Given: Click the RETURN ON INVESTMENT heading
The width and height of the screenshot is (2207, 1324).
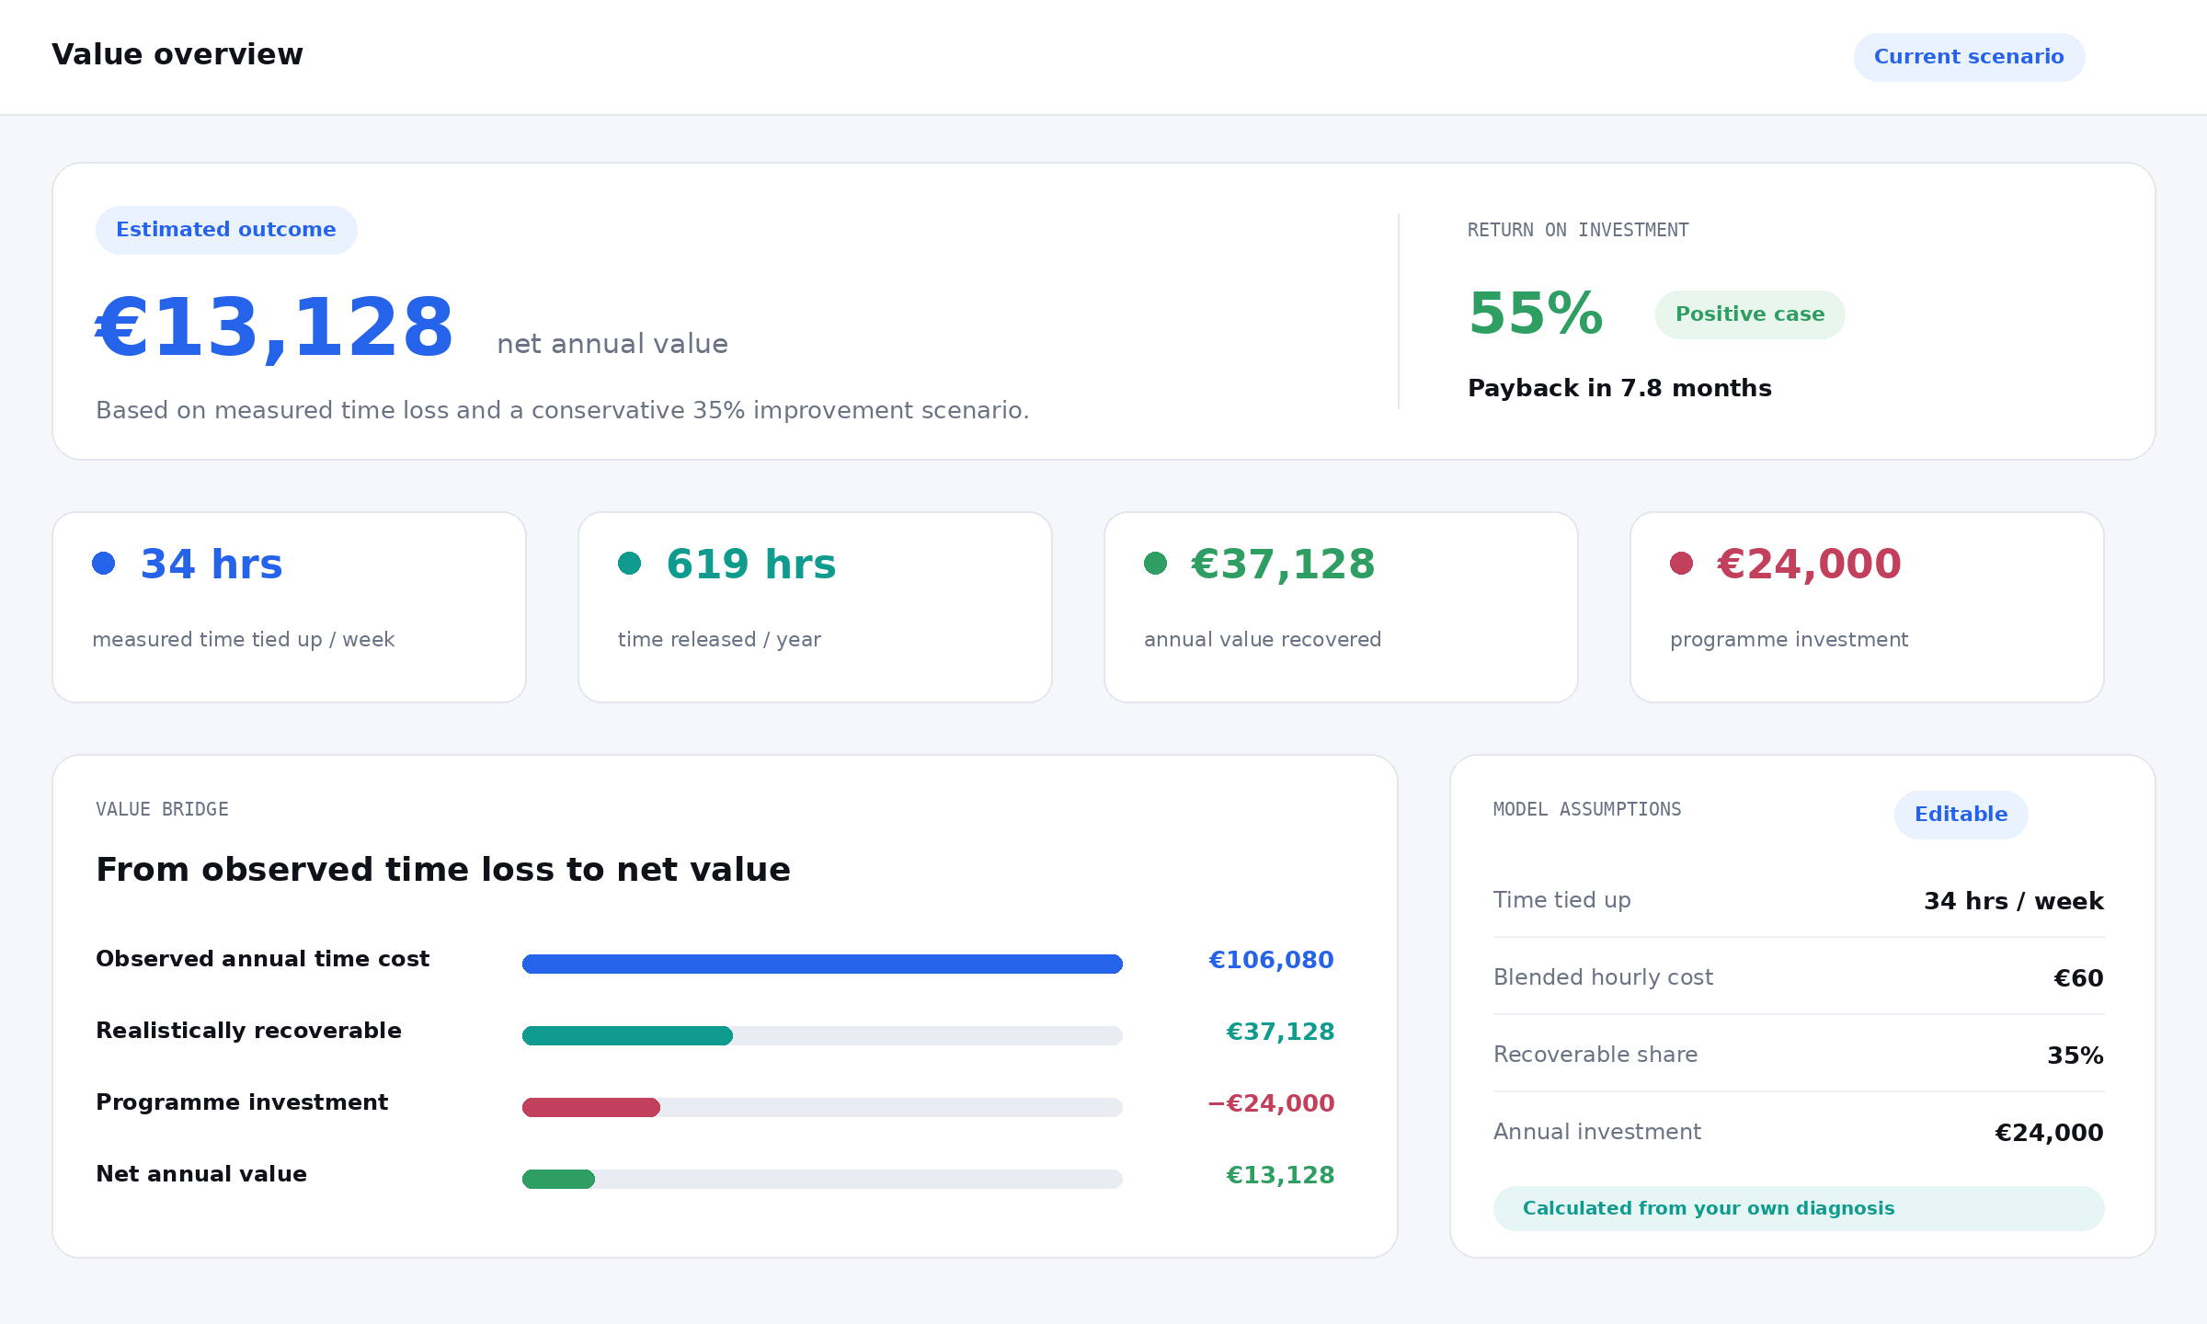Looking at the screenshot, I should click(1578, 230).
